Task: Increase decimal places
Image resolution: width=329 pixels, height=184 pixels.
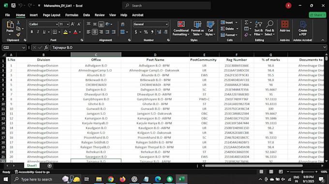Action: 159,32
